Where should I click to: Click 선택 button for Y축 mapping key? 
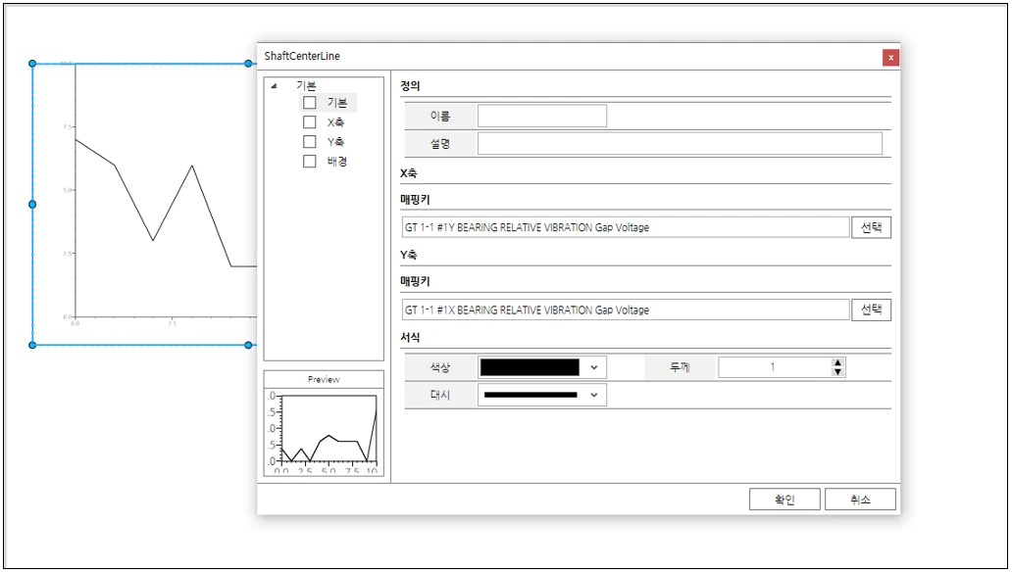872,310
